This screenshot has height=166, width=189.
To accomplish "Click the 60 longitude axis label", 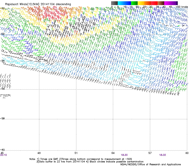I will pyautogui.click(x=187, y=153).
